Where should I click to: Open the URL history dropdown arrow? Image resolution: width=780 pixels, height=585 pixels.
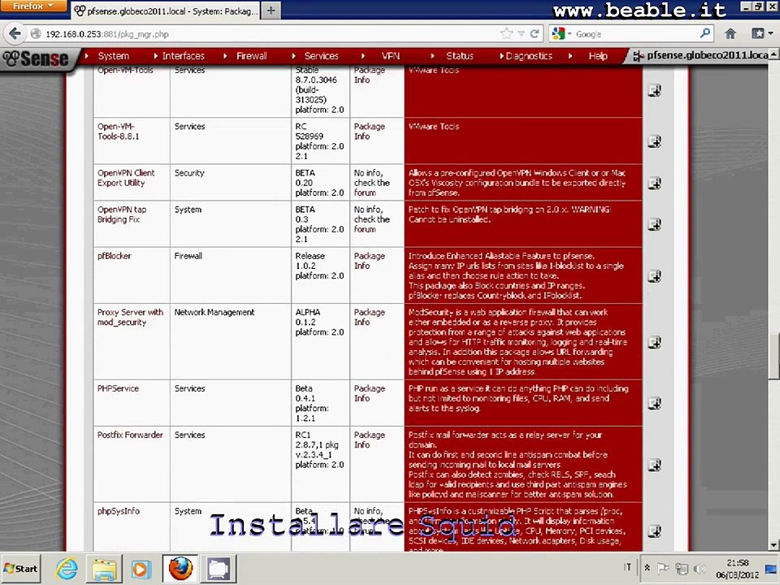pos(521,34)
